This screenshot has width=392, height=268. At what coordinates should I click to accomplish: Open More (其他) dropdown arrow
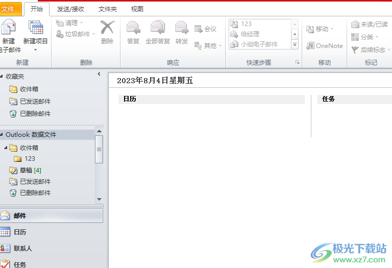[220, 45]
